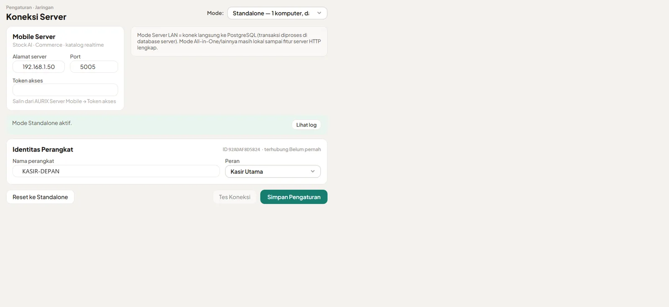
Task: Click the Mode Server LAN info paragraph
Action: 229,41
